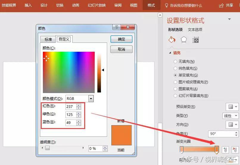Open the Design ribbon tab
This screenshot has height=165, width=240.
point(44,5)
